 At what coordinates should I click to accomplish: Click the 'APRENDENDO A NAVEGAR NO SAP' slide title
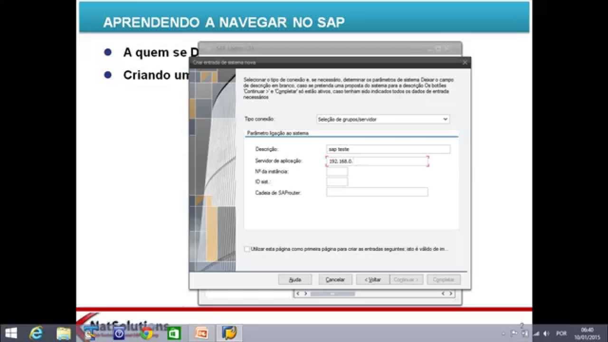(224, 22)
